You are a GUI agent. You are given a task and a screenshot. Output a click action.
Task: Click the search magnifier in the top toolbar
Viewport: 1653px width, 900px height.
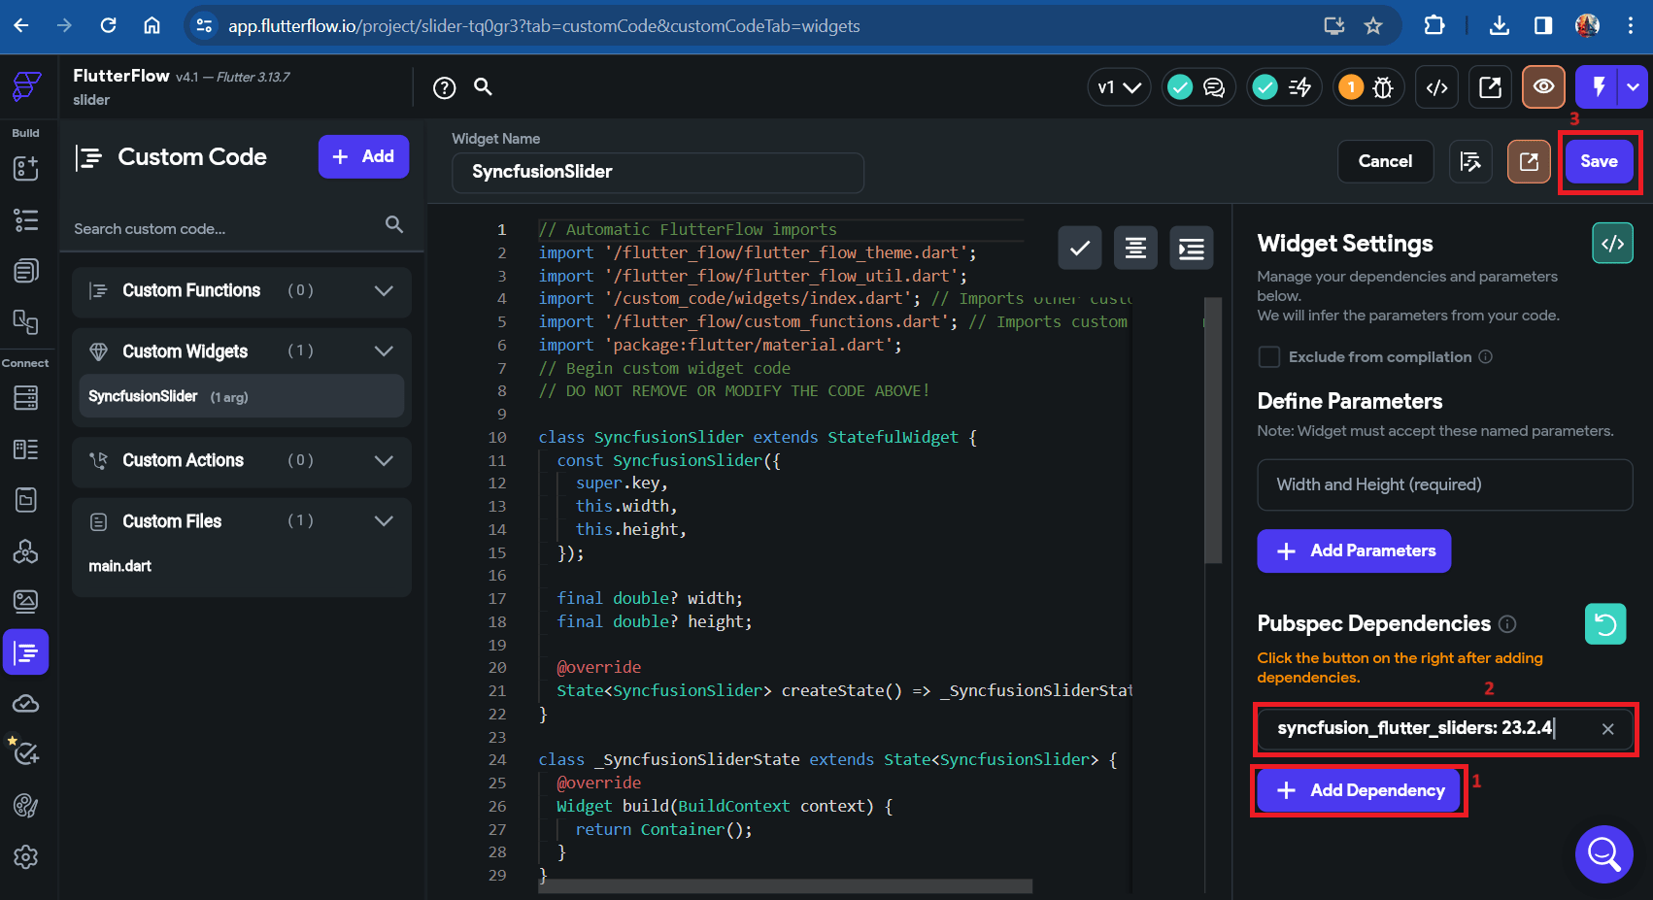click(x=483, y=86)
